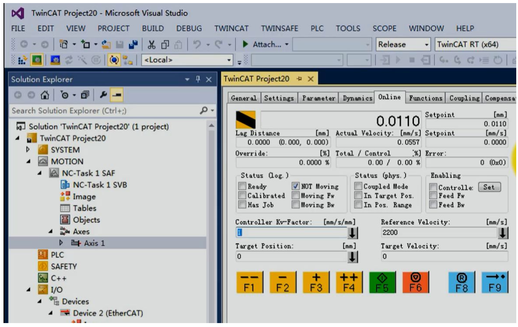Click the F2 slow backward jog button

(283, 282)
